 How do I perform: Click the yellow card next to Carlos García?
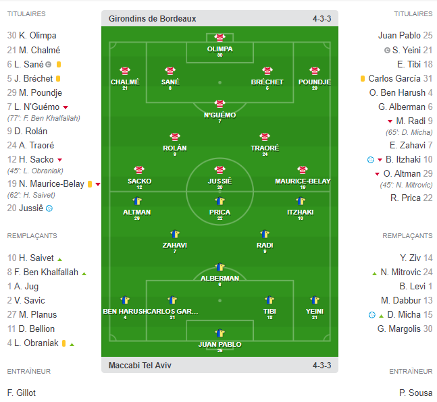(x=363, y=79)
